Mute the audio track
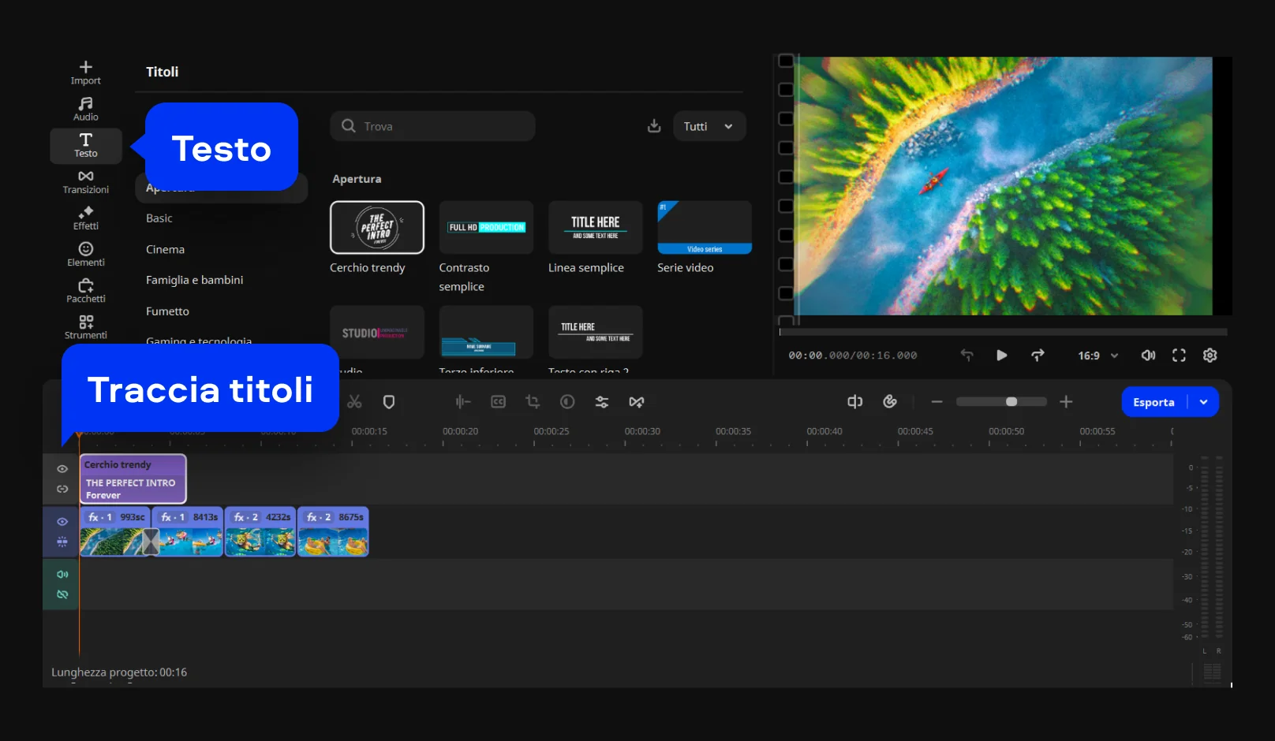 tap(62, 575)
